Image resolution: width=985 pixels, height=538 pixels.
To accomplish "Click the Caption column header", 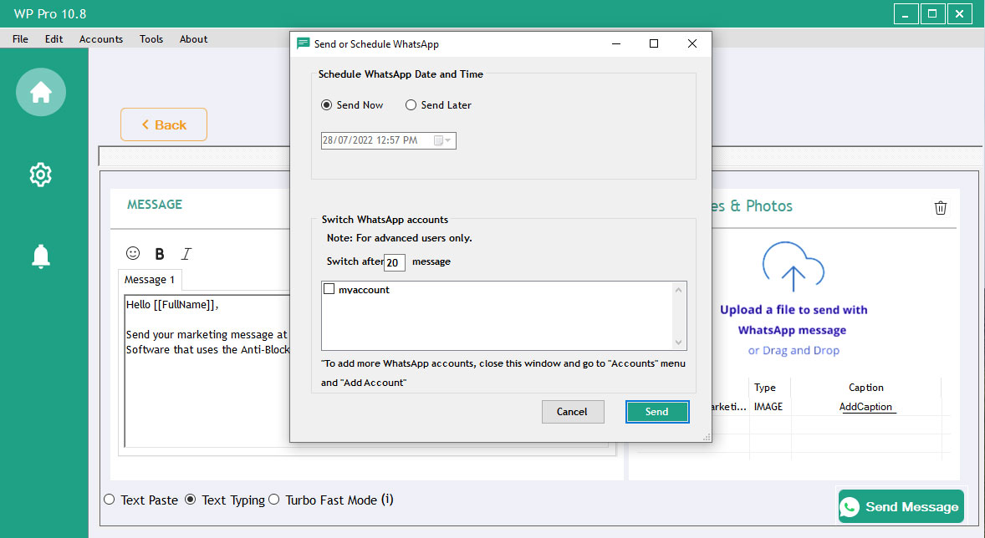I will [866, 388].
